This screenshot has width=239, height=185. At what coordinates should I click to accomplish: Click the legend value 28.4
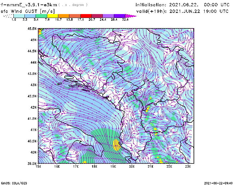[114, 19]
